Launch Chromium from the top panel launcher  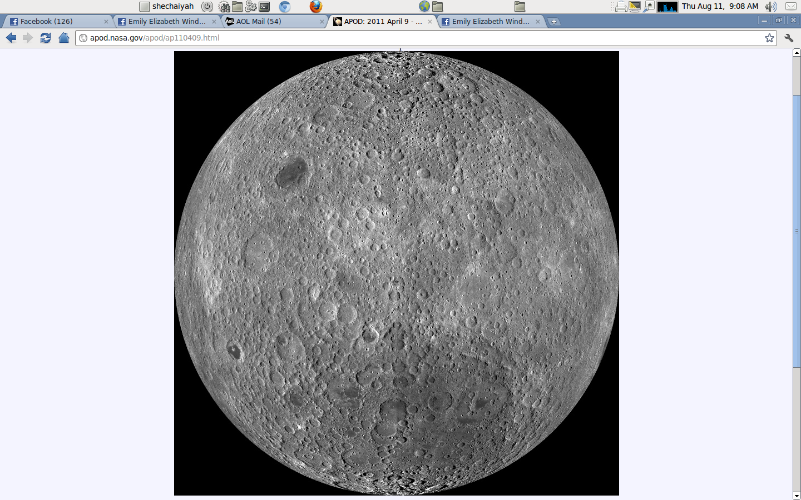pos(285,7)
